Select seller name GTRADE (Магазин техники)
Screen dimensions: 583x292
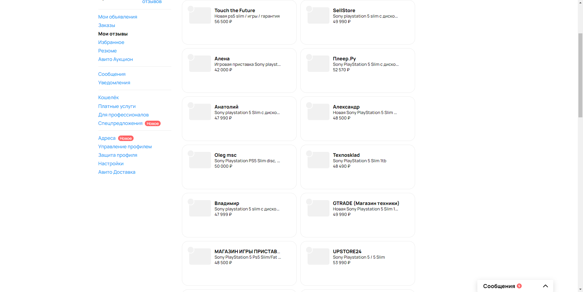click(x=366, y=203)
